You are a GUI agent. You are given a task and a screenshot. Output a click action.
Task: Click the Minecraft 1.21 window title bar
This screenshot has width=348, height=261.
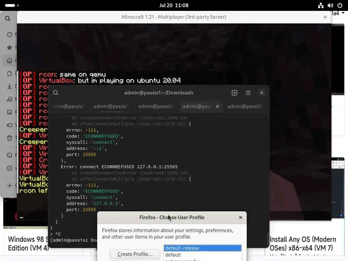coord(174,17)
